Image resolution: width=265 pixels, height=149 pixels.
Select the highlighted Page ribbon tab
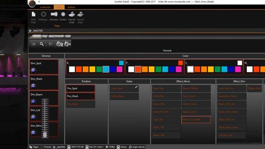pos(59,7)
